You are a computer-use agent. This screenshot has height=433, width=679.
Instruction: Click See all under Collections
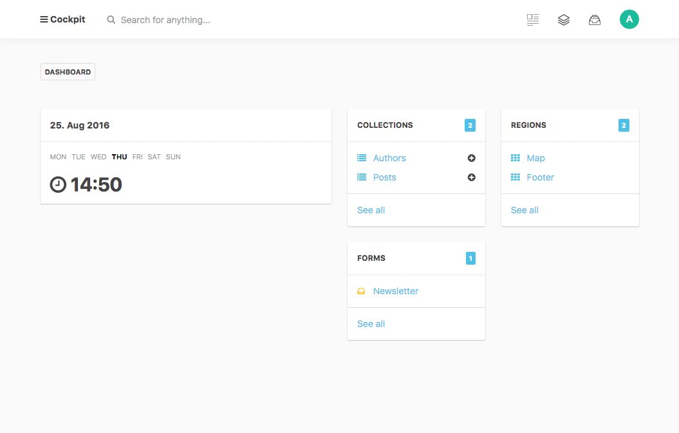point(371,210)
